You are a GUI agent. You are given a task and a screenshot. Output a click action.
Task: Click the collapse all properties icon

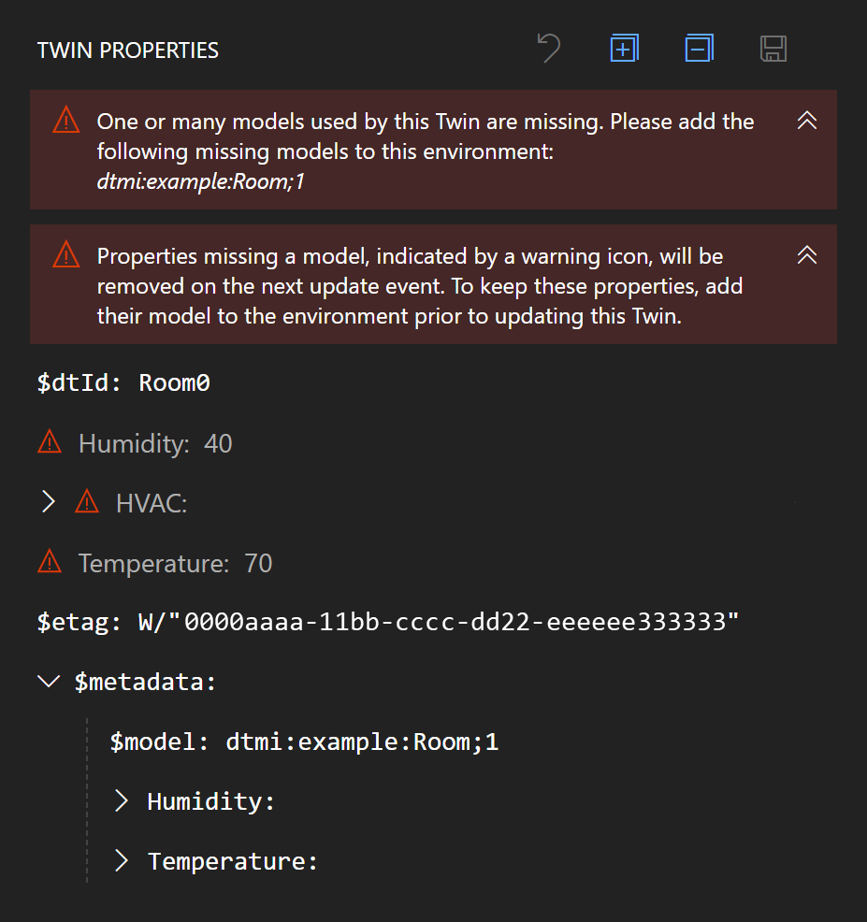[x=699, y=49]
